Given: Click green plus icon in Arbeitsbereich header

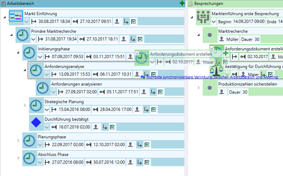Looking at the screenshot, I should tap(182, 4).
